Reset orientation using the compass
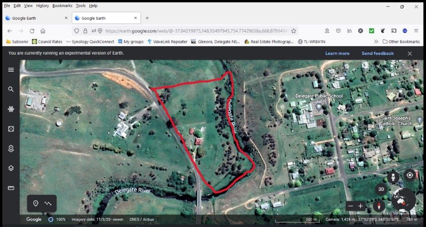The width and height of the screenshot is (426, 227). pos(379,206)
